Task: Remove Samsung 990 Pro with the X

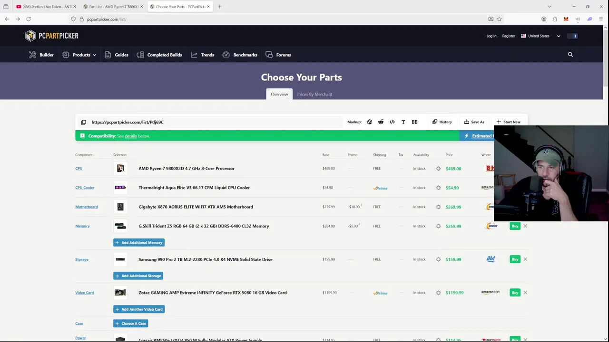Action: pos(525,259)
